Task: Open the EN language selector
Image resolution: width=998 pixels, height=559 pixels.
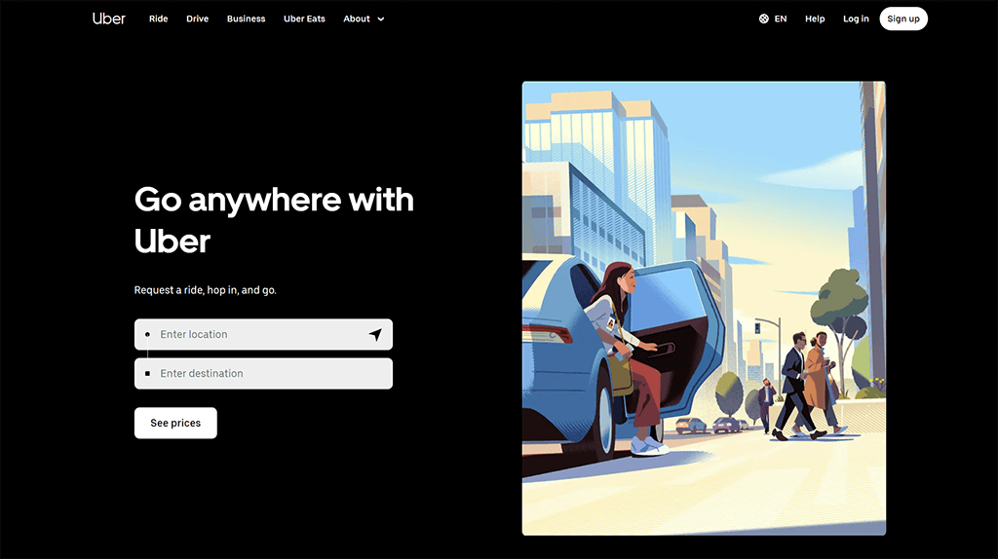Action: pos(773,19)
